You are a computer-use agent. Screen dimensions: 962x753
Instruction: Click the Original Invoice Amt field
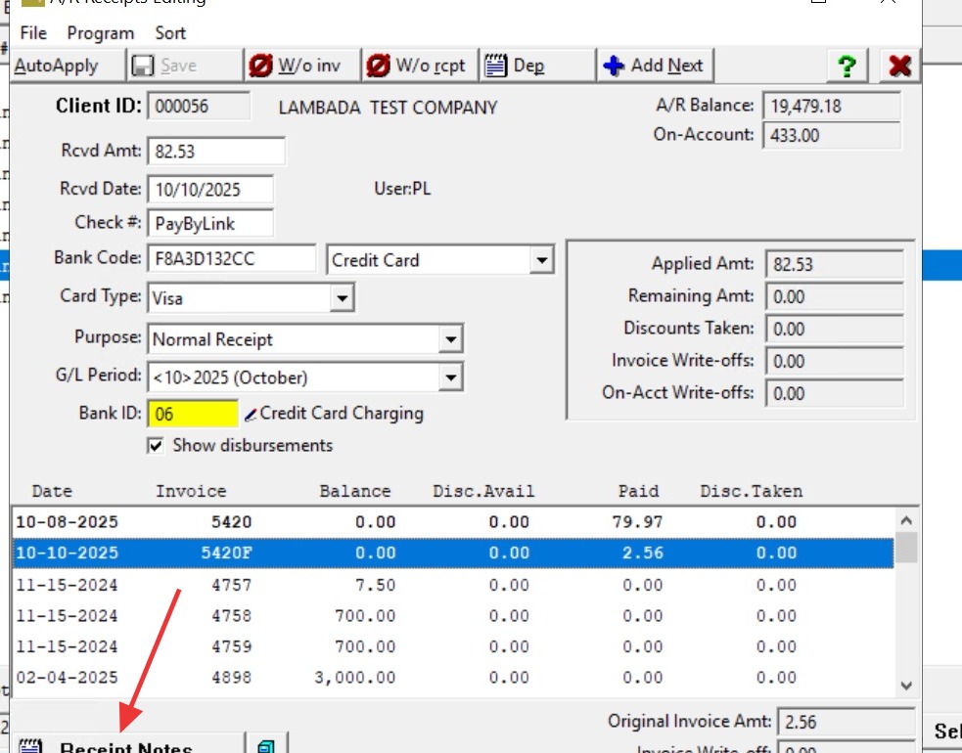(847, 722)
